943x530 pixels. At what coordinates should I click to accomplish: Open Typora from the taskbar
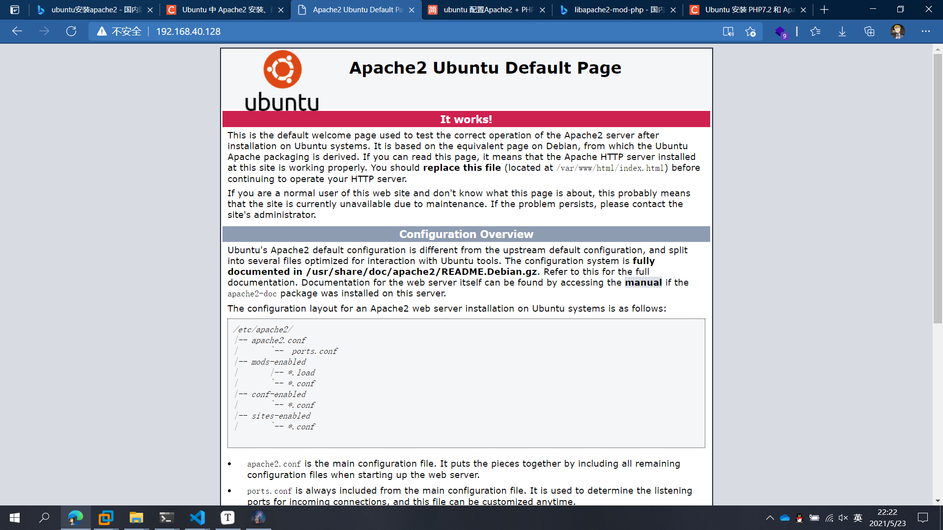point(227,518)
